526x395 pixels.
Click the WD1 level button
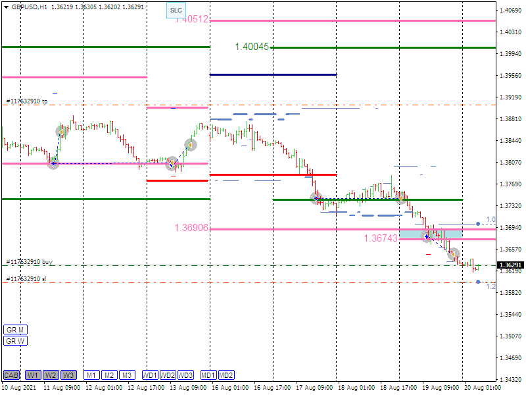click(x=150, y=375)
